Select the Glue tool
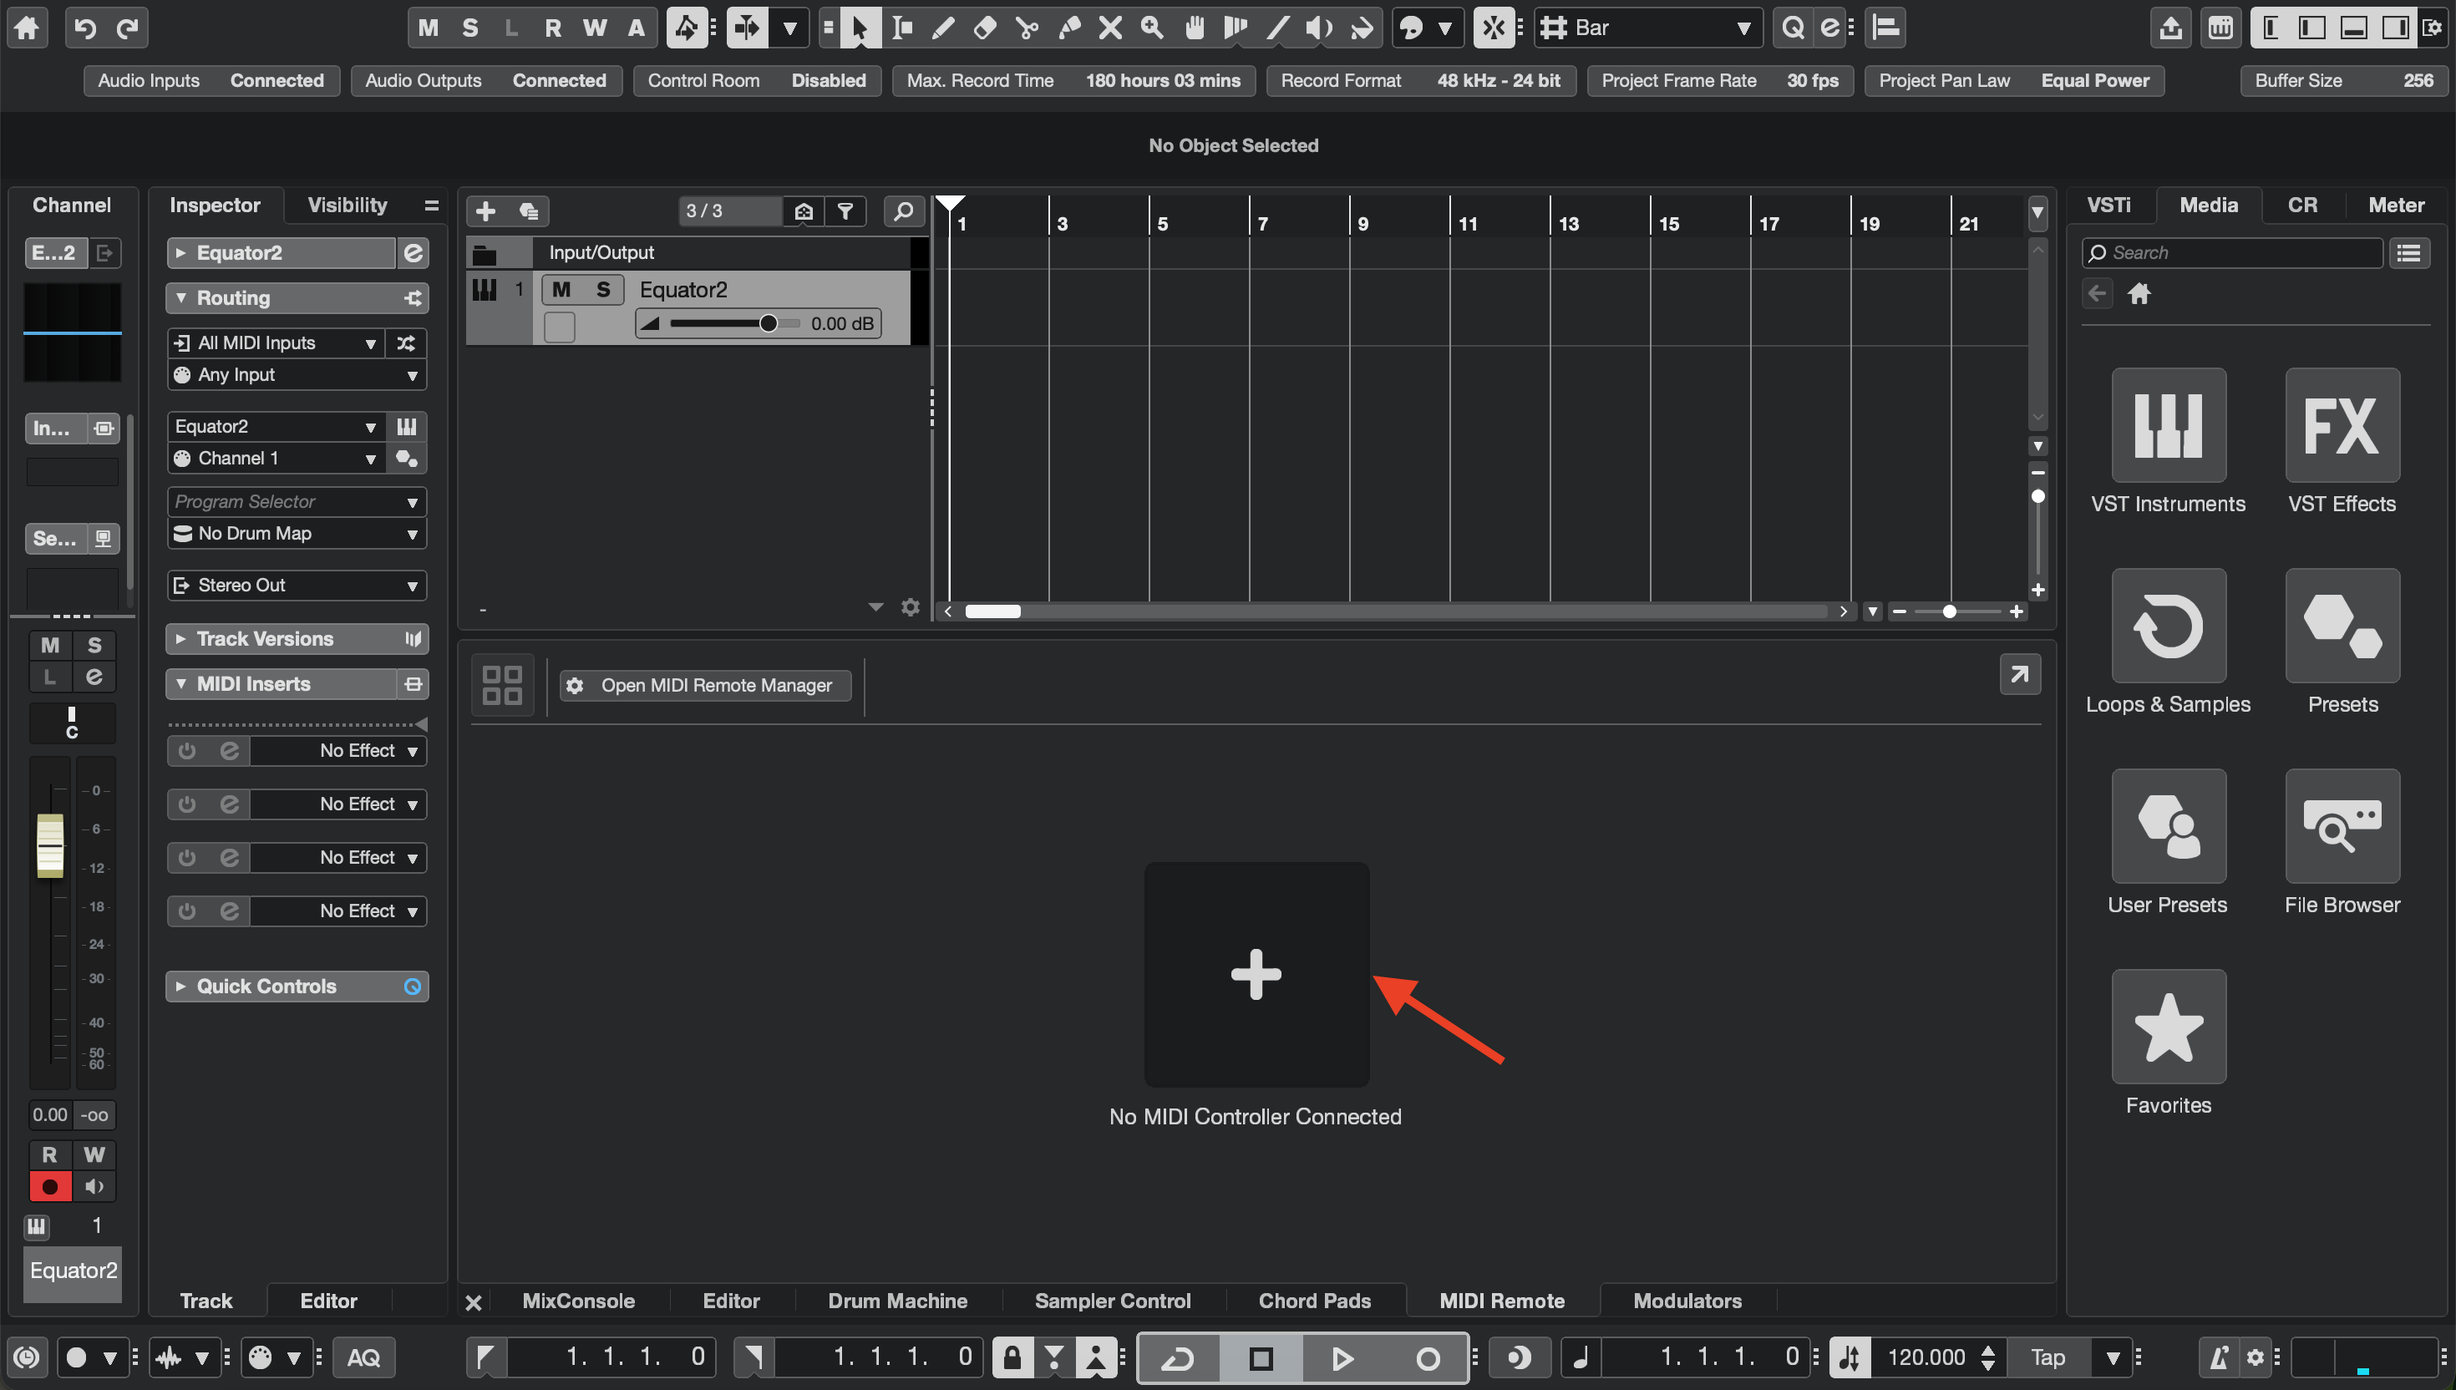 tap(1069, 28)
